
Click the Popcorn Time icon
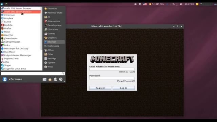(x=2, y=59)
